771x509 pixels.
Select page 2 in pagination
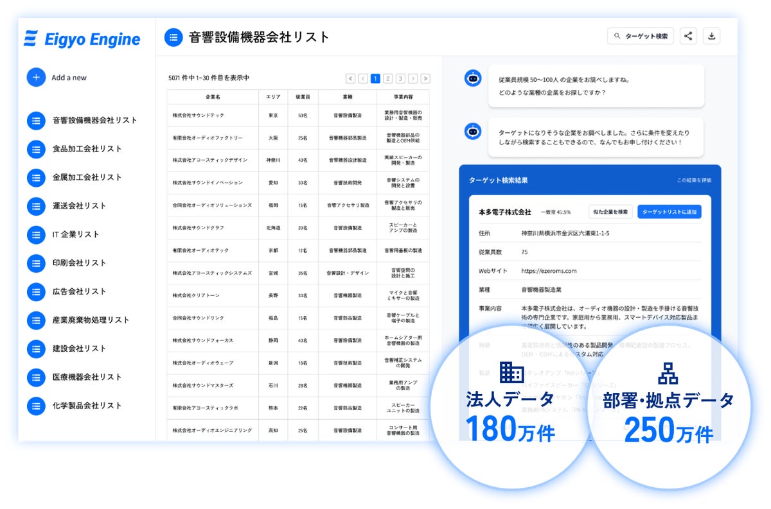tap(388, 78)
